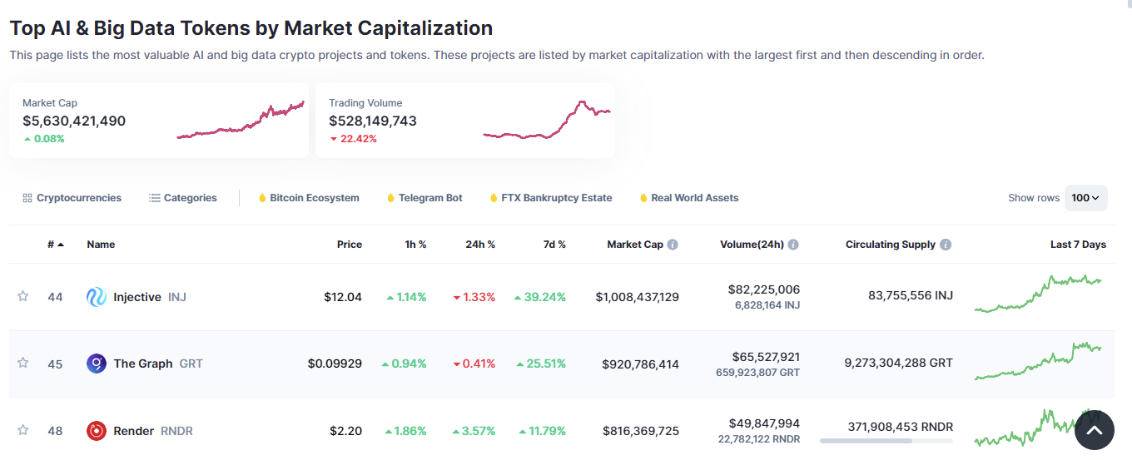Click 83,755,556 INJ circulating supply

(910, 295)
